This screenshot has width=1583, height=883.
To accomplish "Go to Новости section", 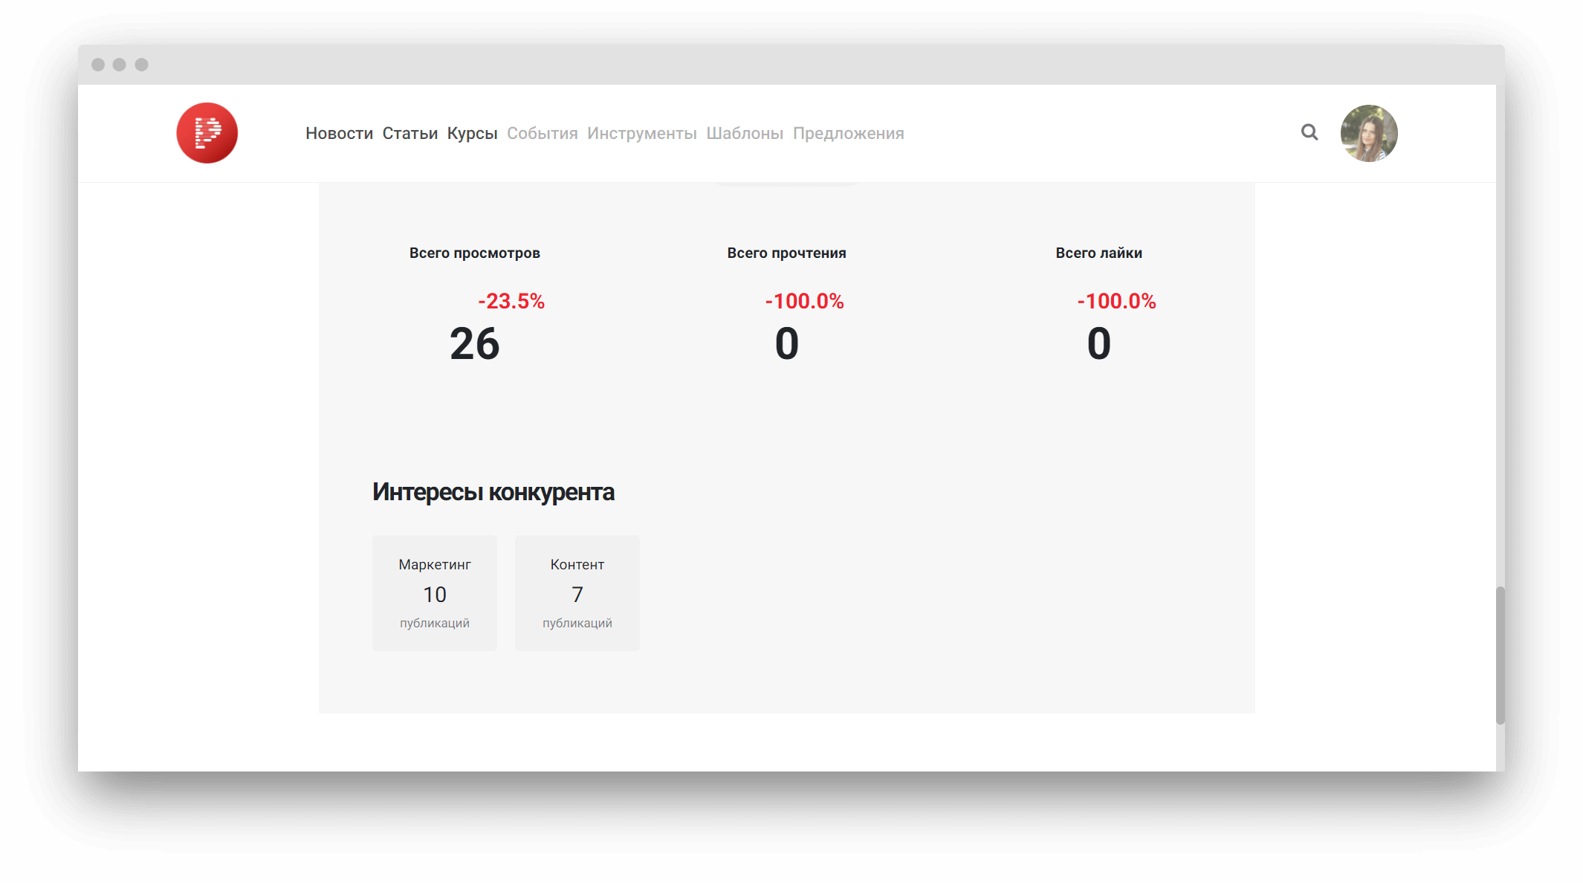I will 339,133.
